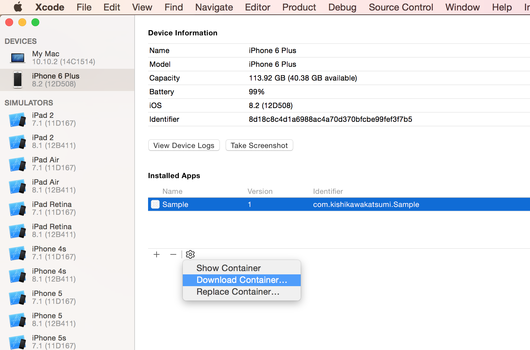Image resolution: width=530 pixels, height=350 pixels.
Task: Select the iPhone 5 8.1 (12B411) simulator
Action: click(67, 320)
